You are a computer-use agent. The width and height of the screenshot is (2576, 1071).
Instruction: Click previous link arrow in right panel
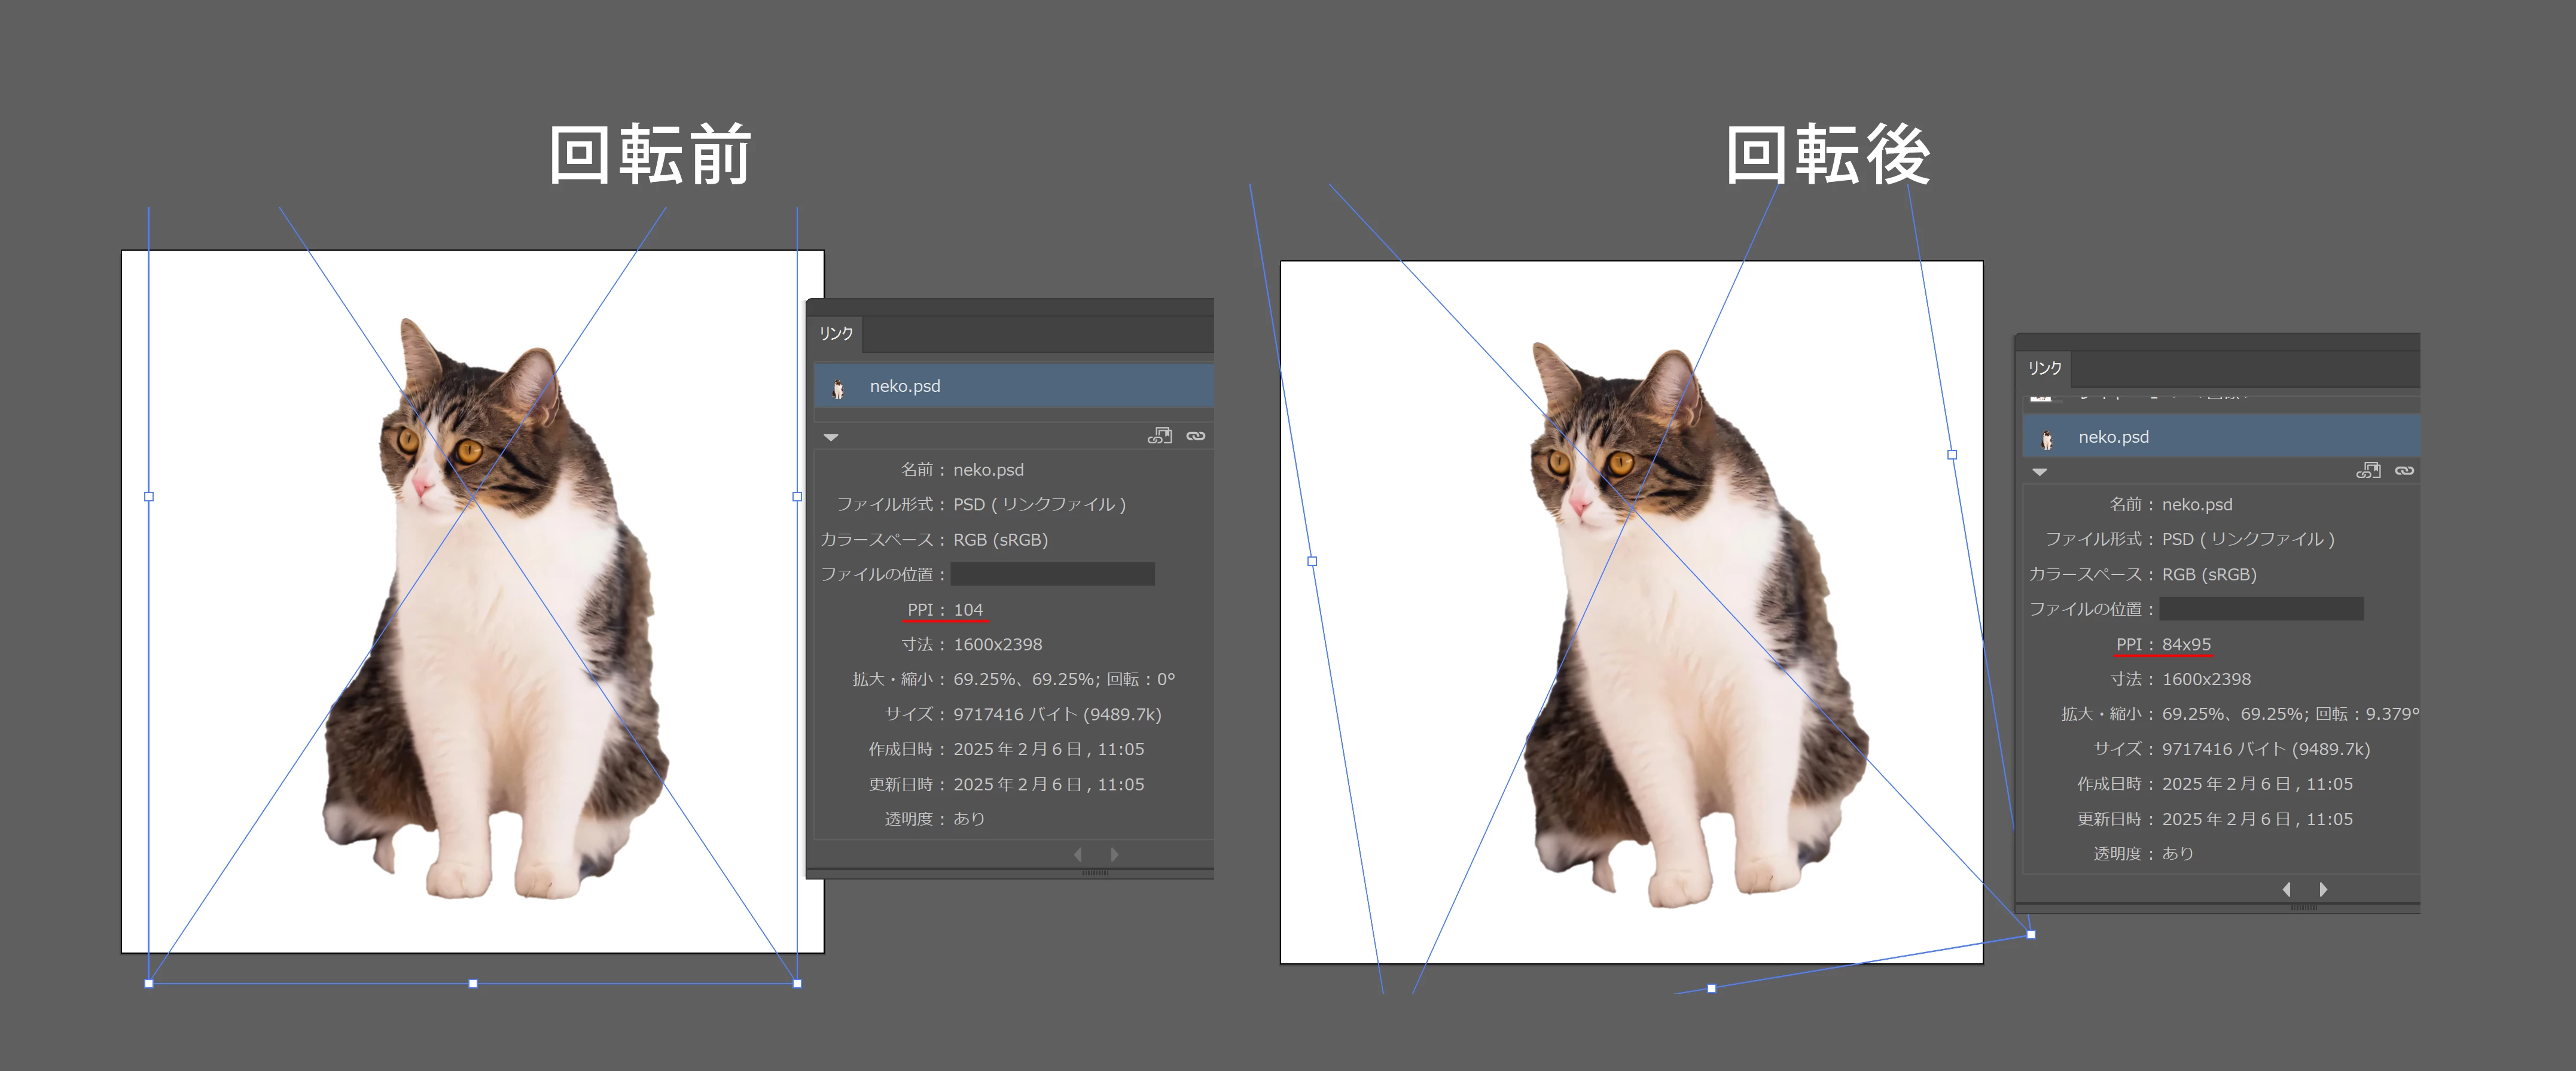pyautogui.click(x=2287, y=889)
